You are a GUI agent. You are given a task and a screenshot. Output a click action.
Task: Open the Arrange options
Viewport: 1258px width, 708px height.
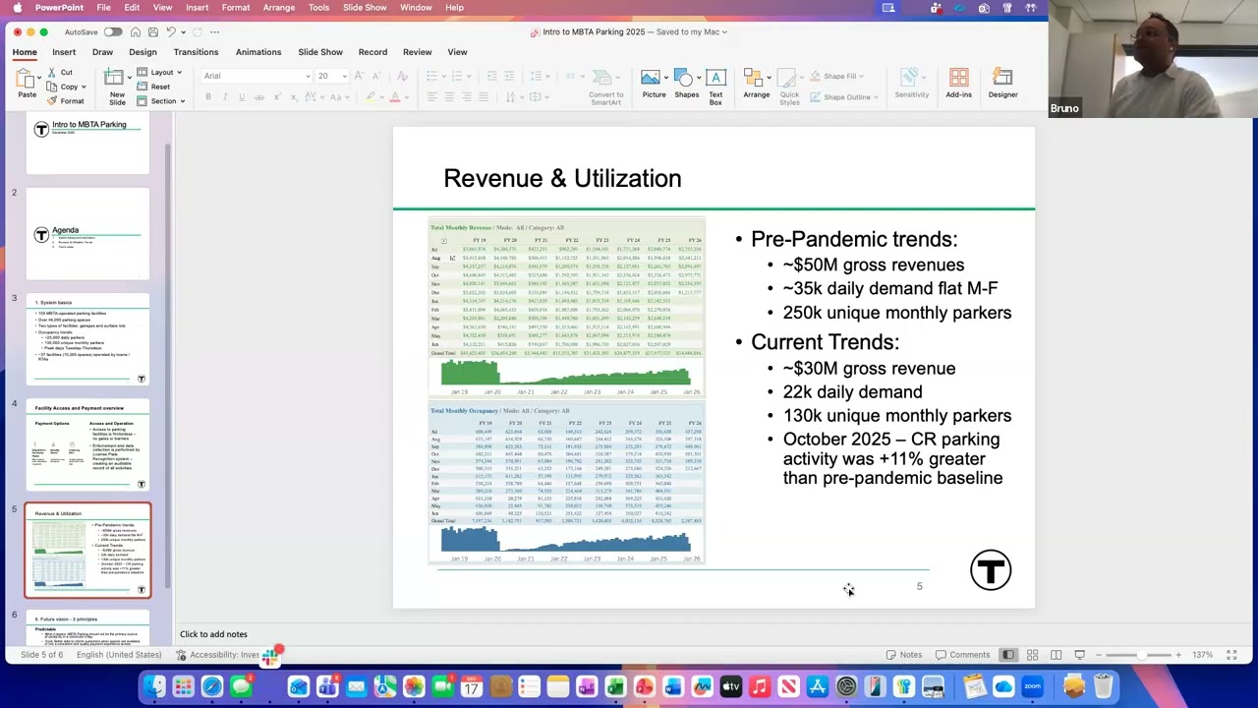coord(756,85)
